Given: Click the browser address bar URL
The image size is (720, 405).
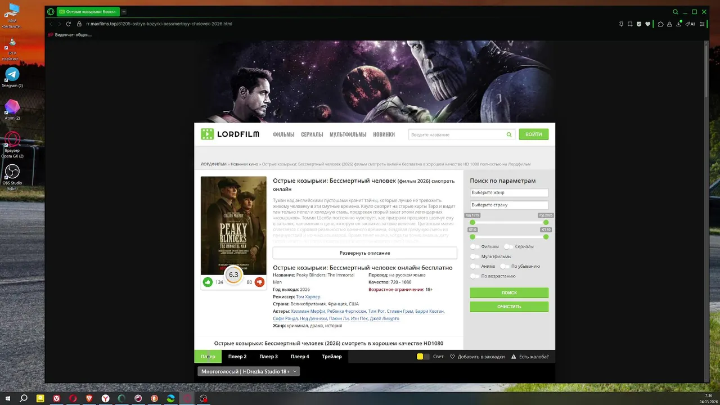Looking at the screenshot, I should (159, 24).
